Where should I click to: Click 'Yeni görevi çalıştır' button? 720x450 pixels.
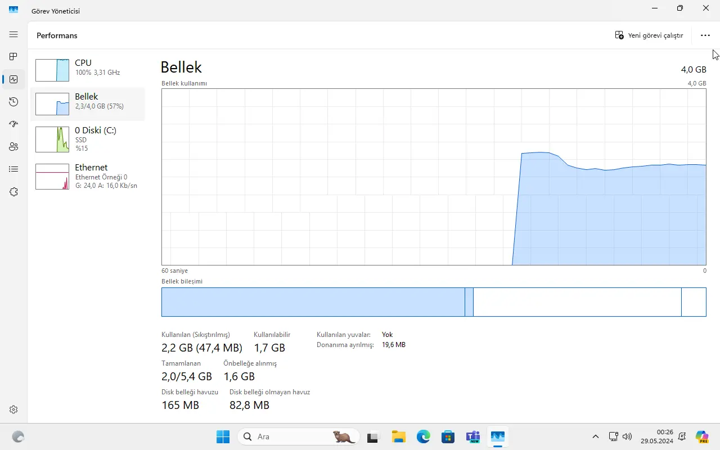click(649, 35)
